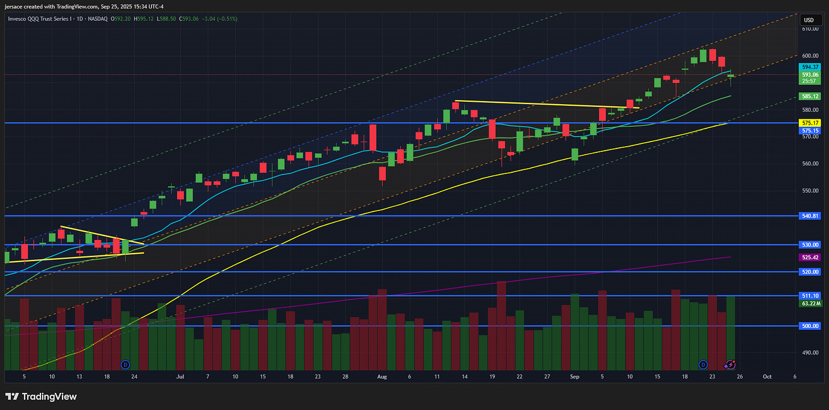Click the yellow 575.17 price label

tap(810, 123)
